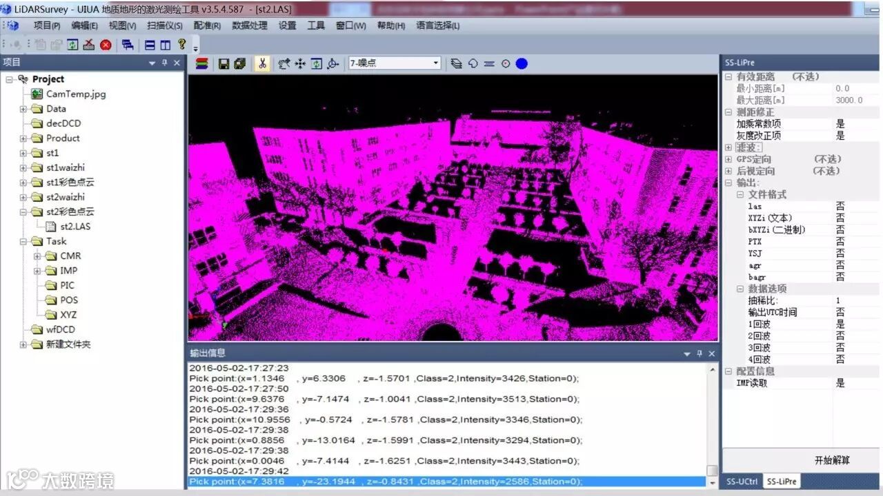The image size is (883, 496).
Task: Tile windows horizontally with toolbar icon
Action: click(x=150, y=45)
